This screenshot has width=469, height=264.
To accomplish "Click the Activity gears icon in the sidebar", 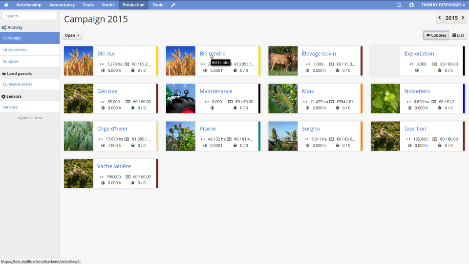I will coord(4,27).
